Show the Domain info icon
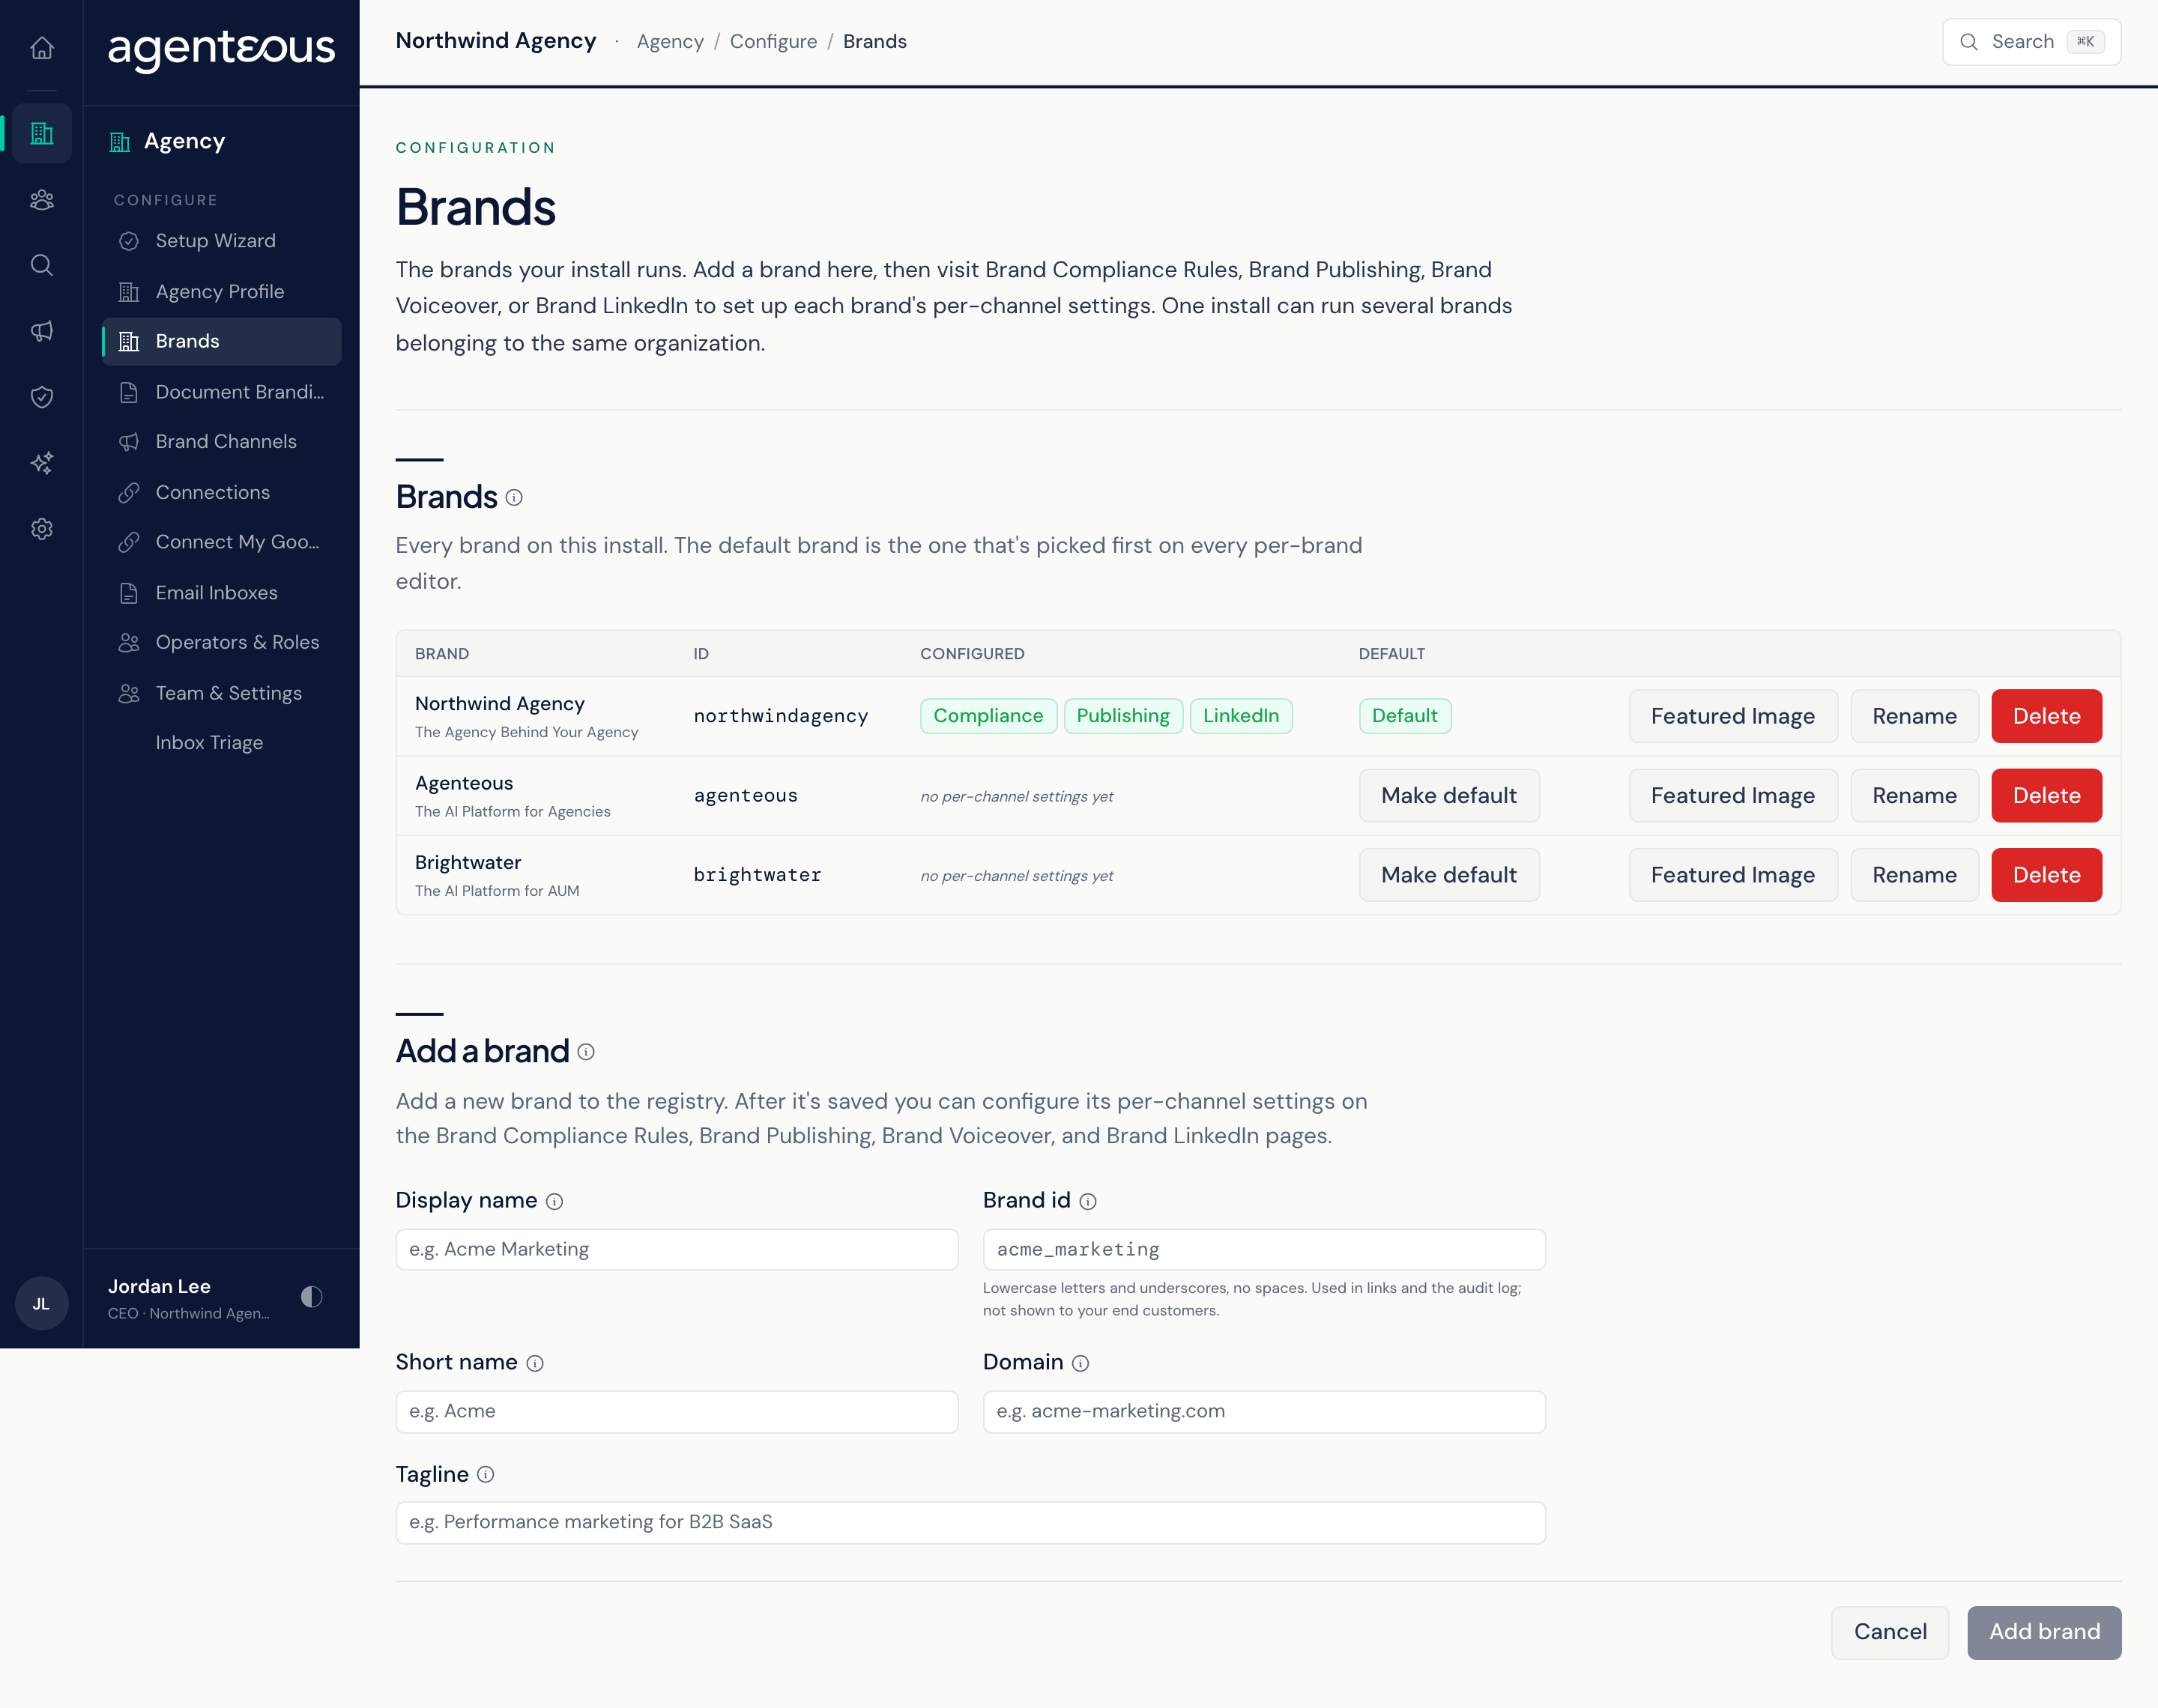This screenshot has height=1708, width=2158. coord(1080,1363)
